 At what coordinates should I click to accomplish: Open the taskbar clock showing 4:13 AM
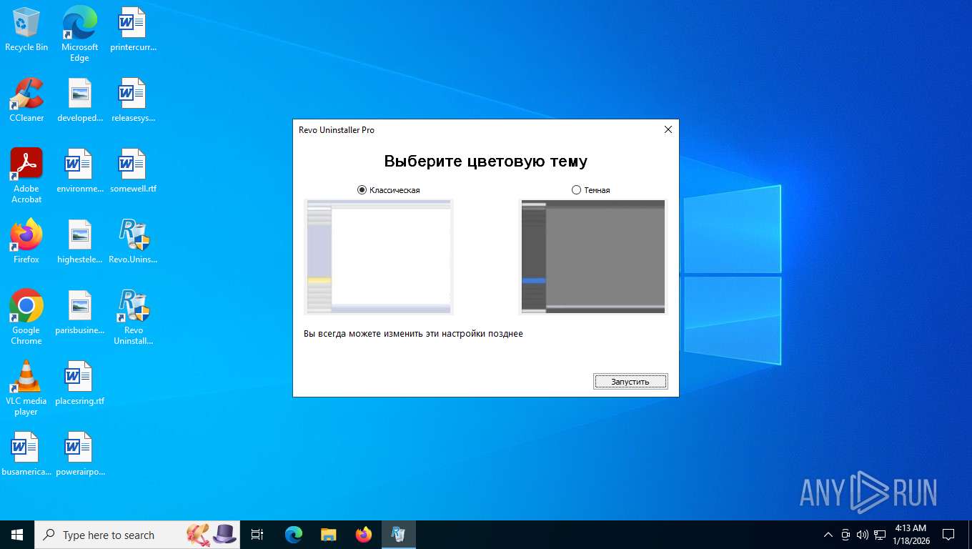point(910,535)
